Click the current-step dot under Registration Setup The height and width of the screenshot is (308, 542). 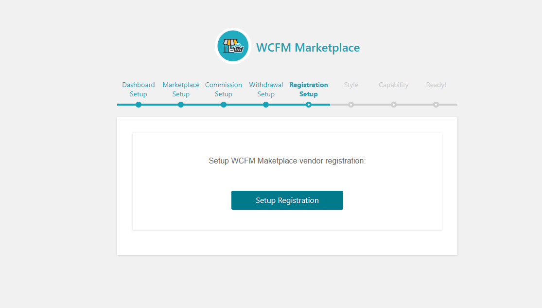308,105
